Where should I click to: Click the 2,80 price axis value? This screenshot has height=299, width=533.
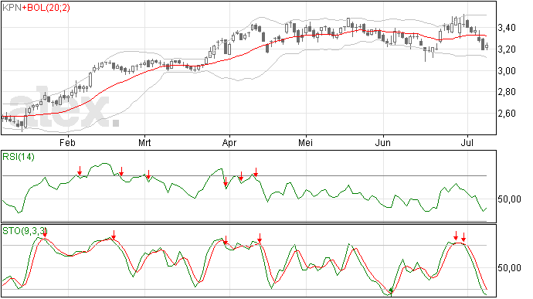pyautogui.click(x=507, y=92)
